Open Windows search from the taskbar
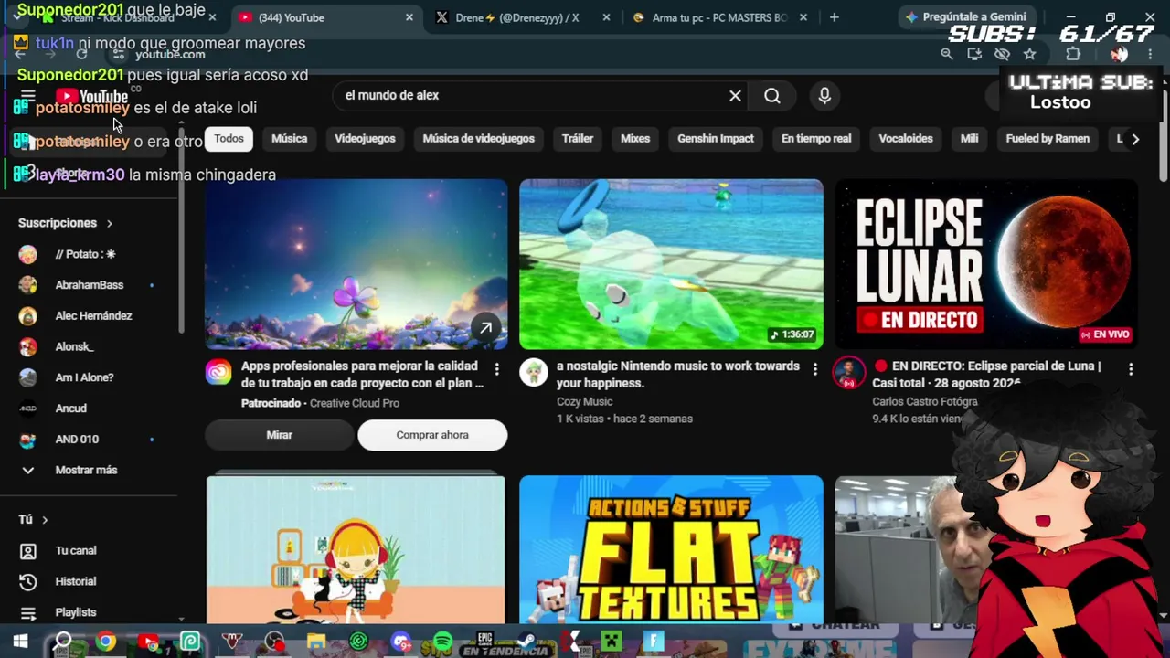The image size is (1170, 658). pyautogui.click(x=63, y=642)
